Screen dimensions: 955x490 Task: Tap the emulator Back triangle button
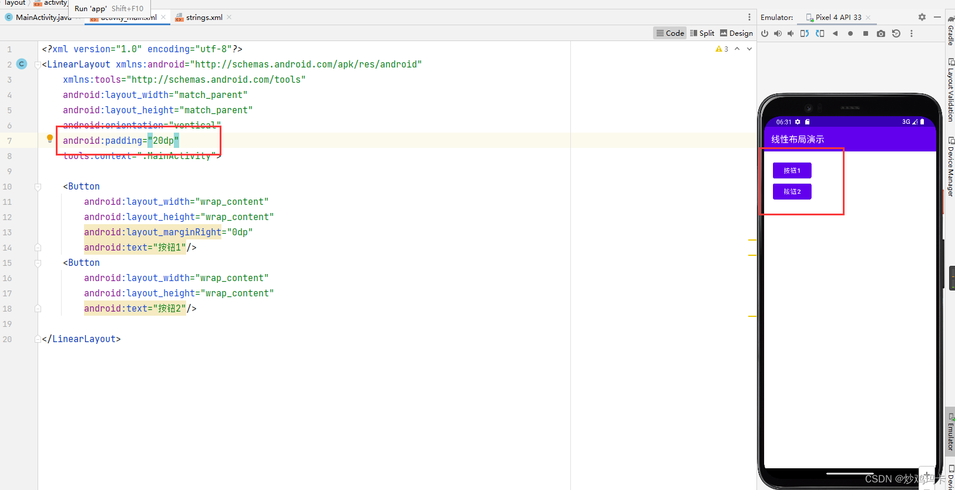835,33
